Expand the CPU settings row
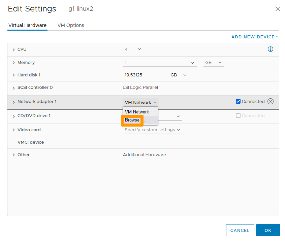Viewport: 285px width, 242px height. 14,50
